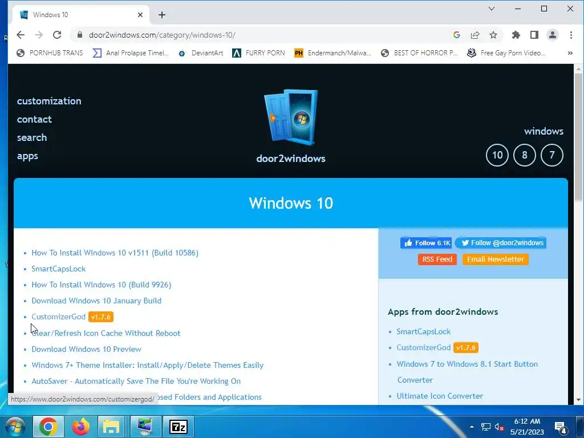Click the clock showing 6:12 AM

(527, 421)
